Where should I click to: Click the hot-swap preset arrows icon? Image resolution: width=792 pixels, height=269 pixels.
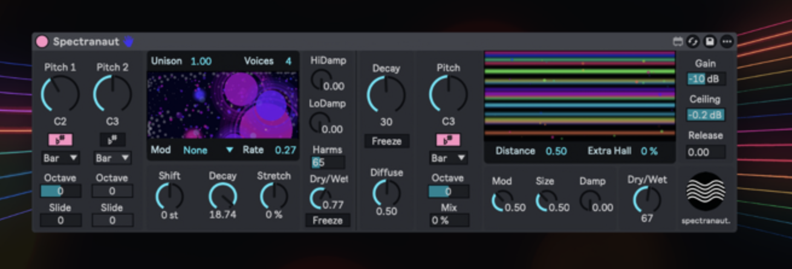693,42
